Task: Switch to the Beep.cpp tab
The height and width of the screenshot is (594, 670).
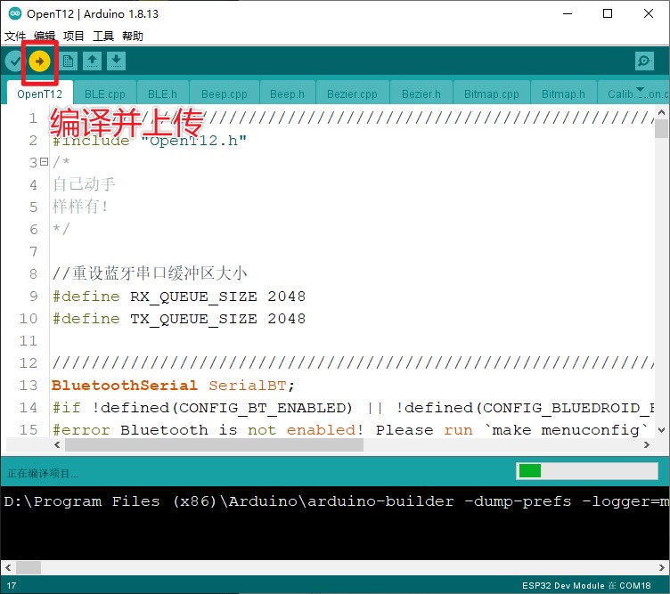Action: (x=225, y=94)
